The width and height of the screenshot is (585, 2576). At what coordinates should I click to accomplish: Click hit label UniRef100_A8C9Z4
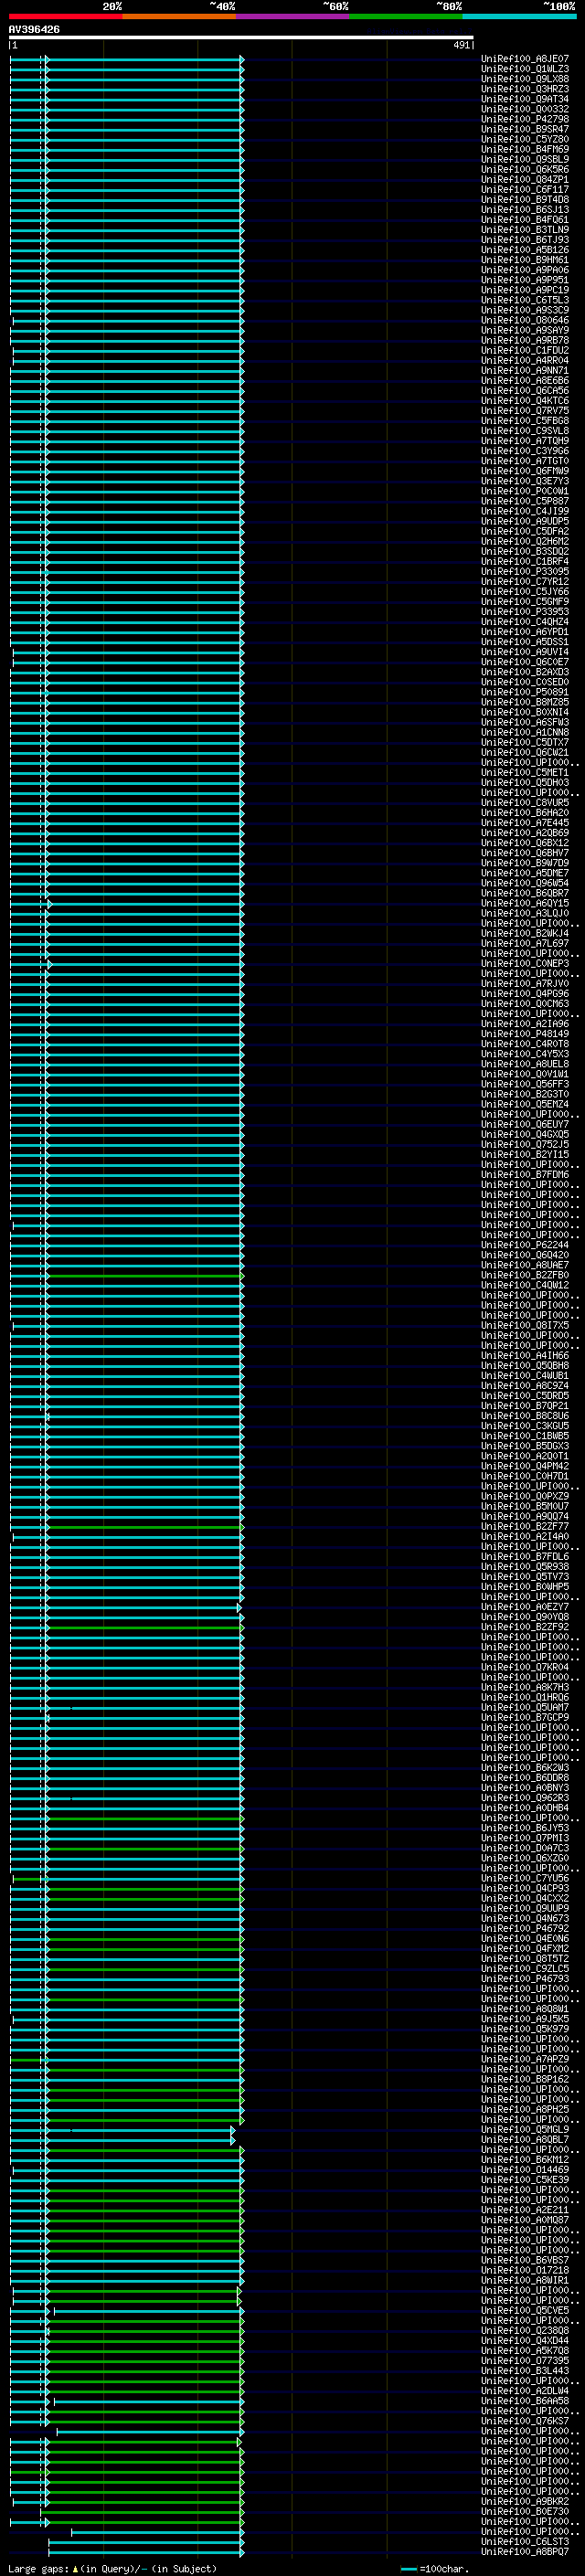click(x=525, y=1385)
